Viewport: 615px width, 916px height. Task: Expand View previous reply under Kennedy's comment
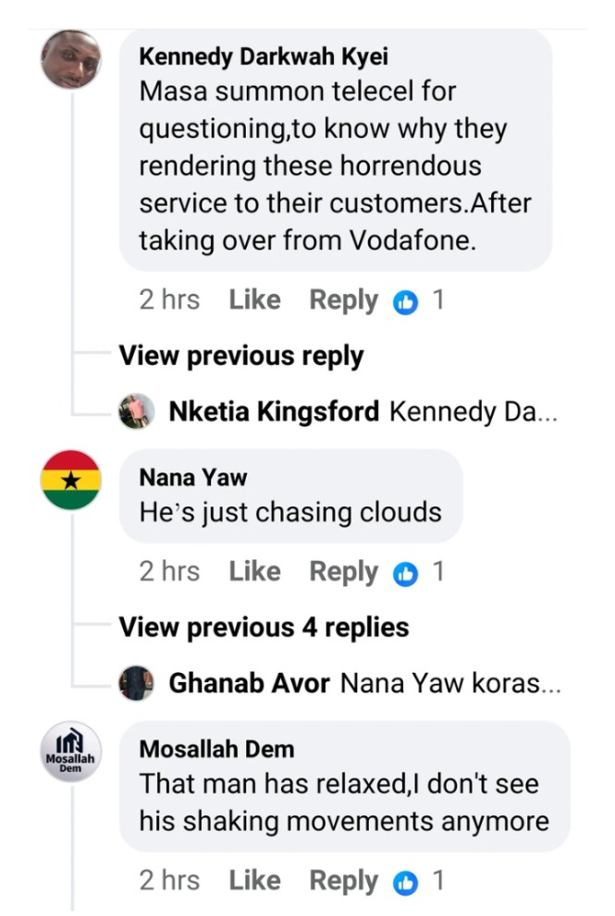[x=241, y=356]
